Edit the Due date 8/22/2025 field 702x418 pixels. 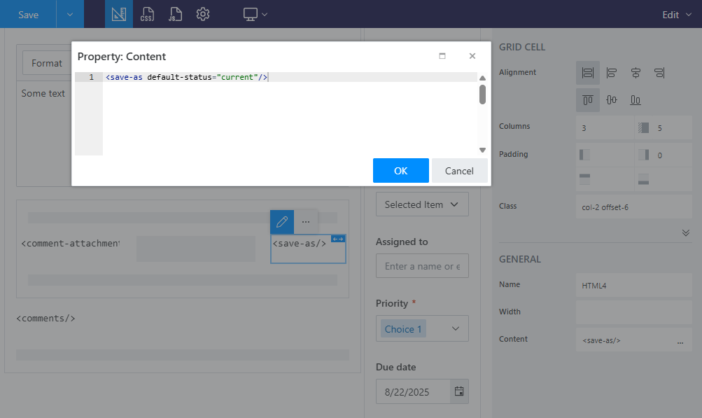(413, 391)
